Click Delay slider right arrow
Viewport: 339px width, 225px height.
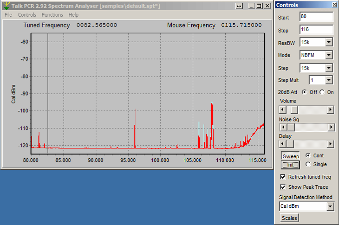(x=330, y=144)
